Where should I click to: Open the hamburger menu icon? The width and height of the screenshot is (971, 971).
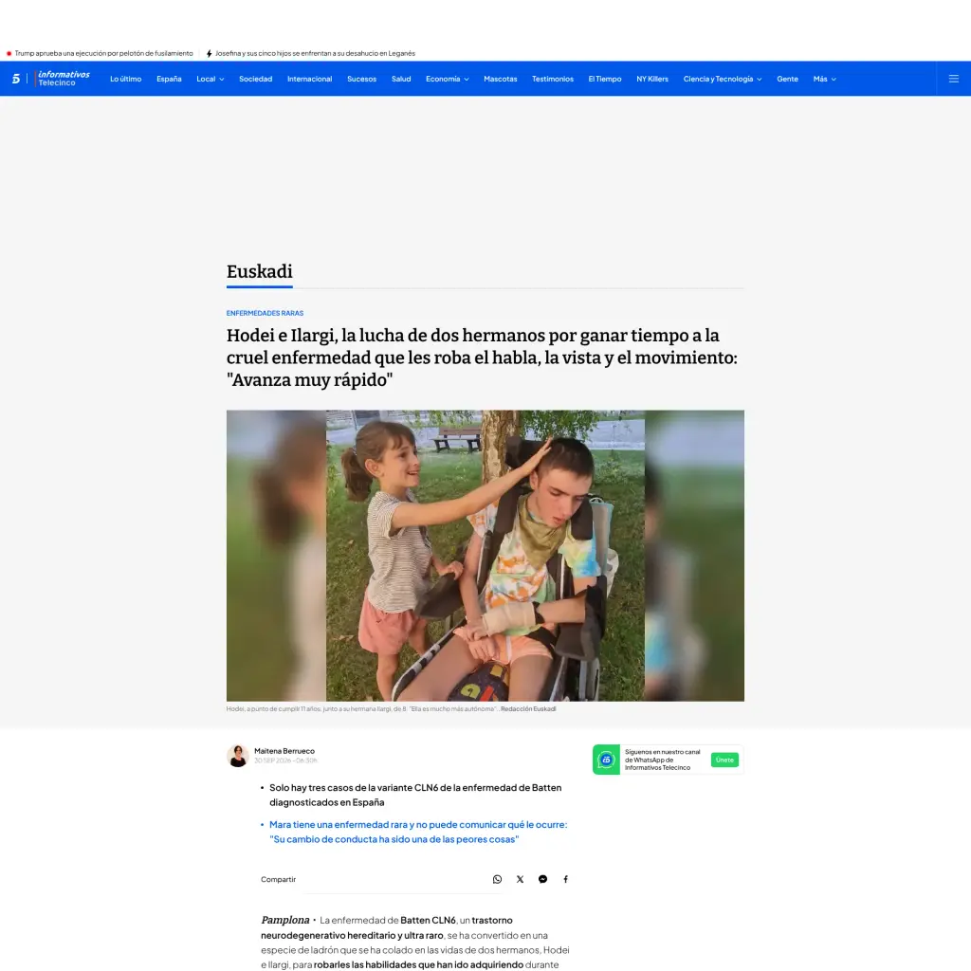tap(954, 79)
